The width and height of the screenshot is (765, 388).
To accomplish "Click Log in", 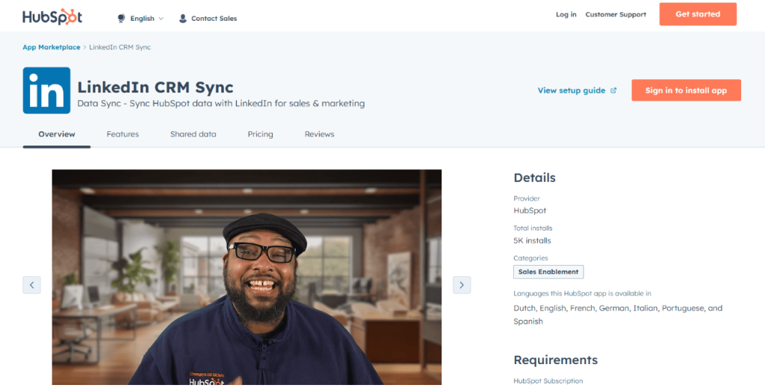I will click(x=566, y=15).
